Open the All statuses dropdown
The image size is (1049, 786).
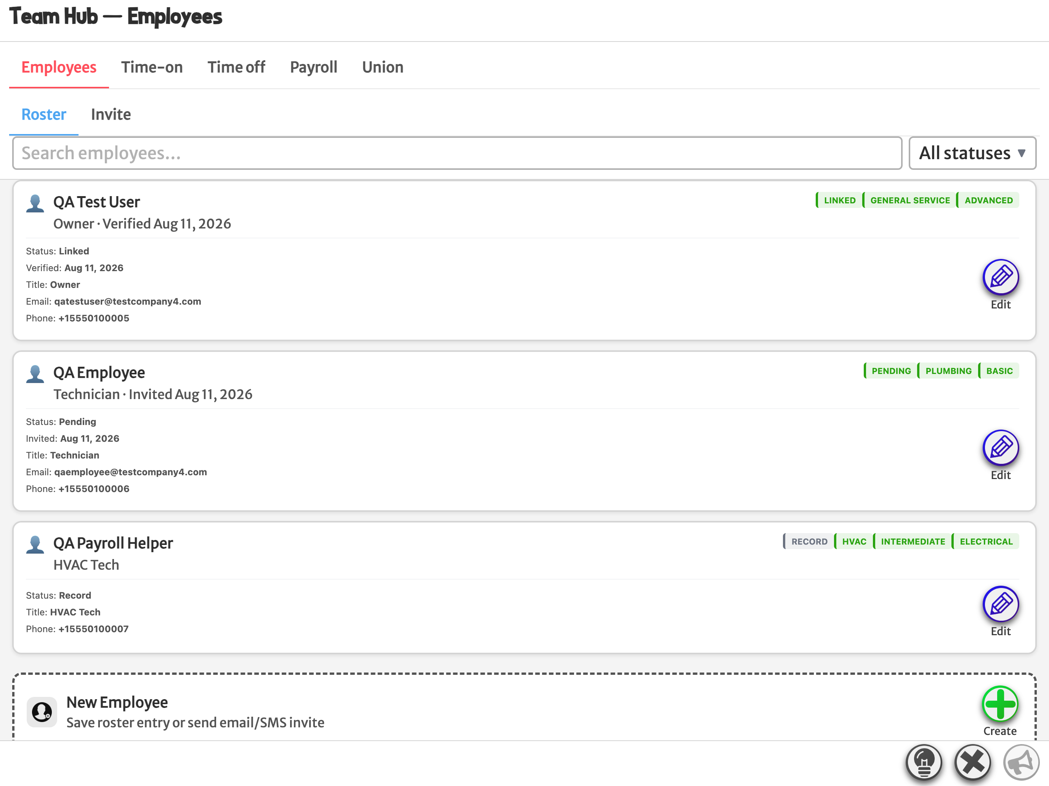[x=972, y=153]
